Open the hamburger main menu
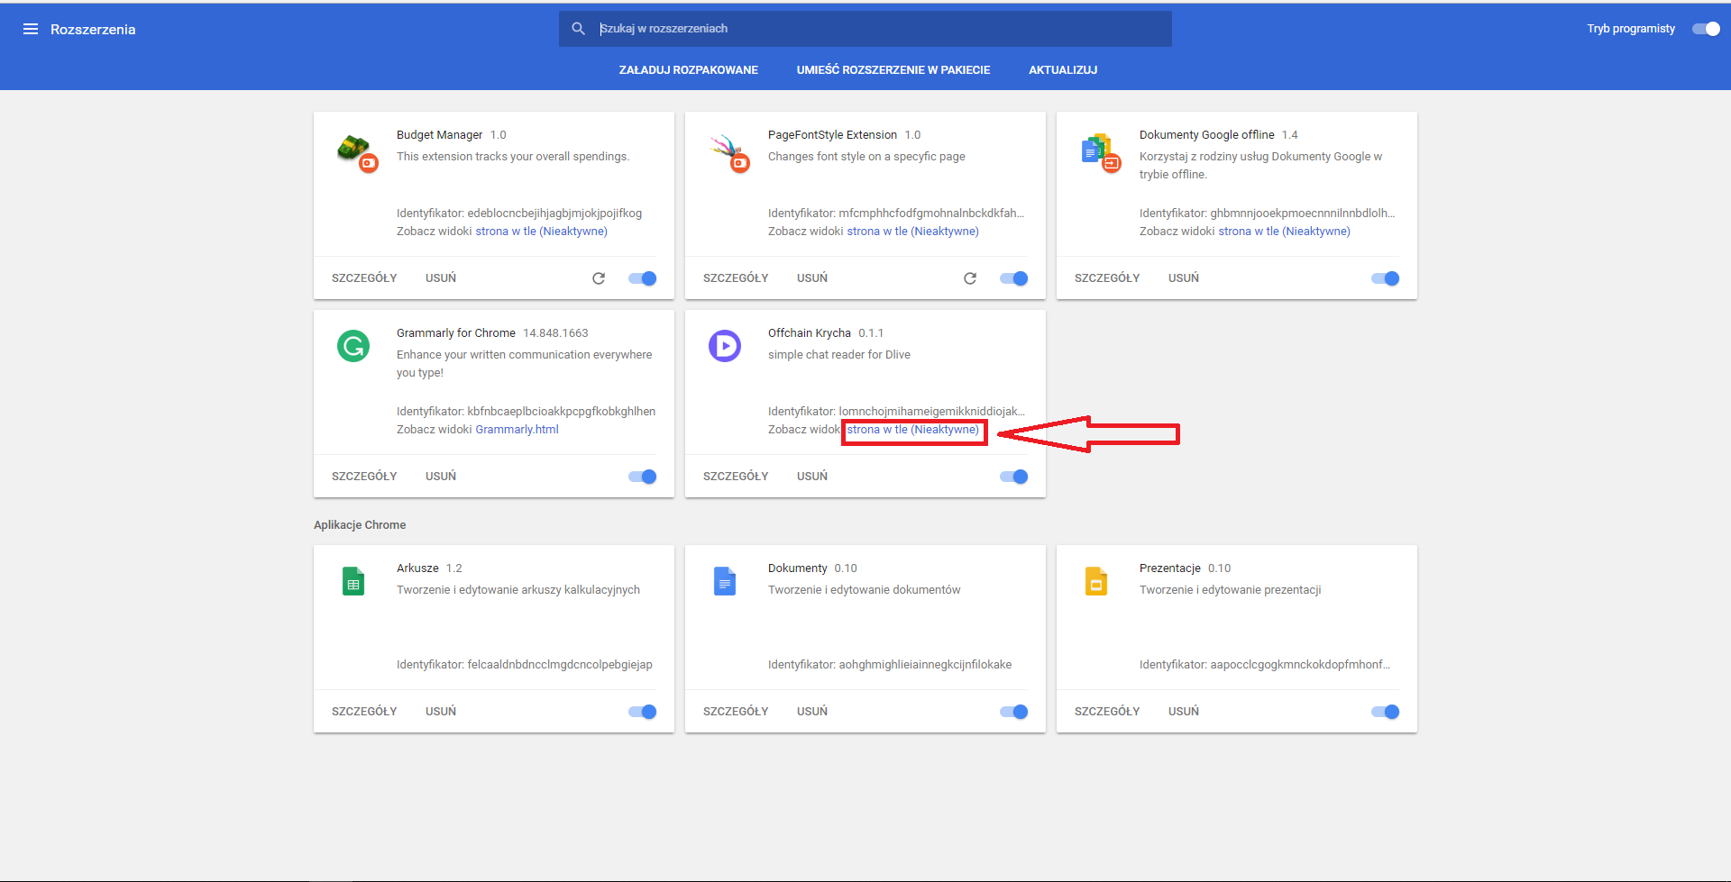1731x882 pixels. 31,29
